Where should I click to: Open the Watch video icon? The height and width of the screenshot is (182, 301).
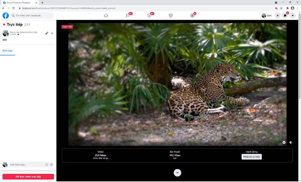coord(149,16)
